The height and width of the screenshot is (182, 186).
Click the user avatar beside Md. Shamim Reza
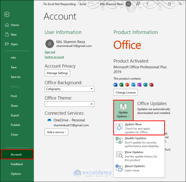(50, 44)
